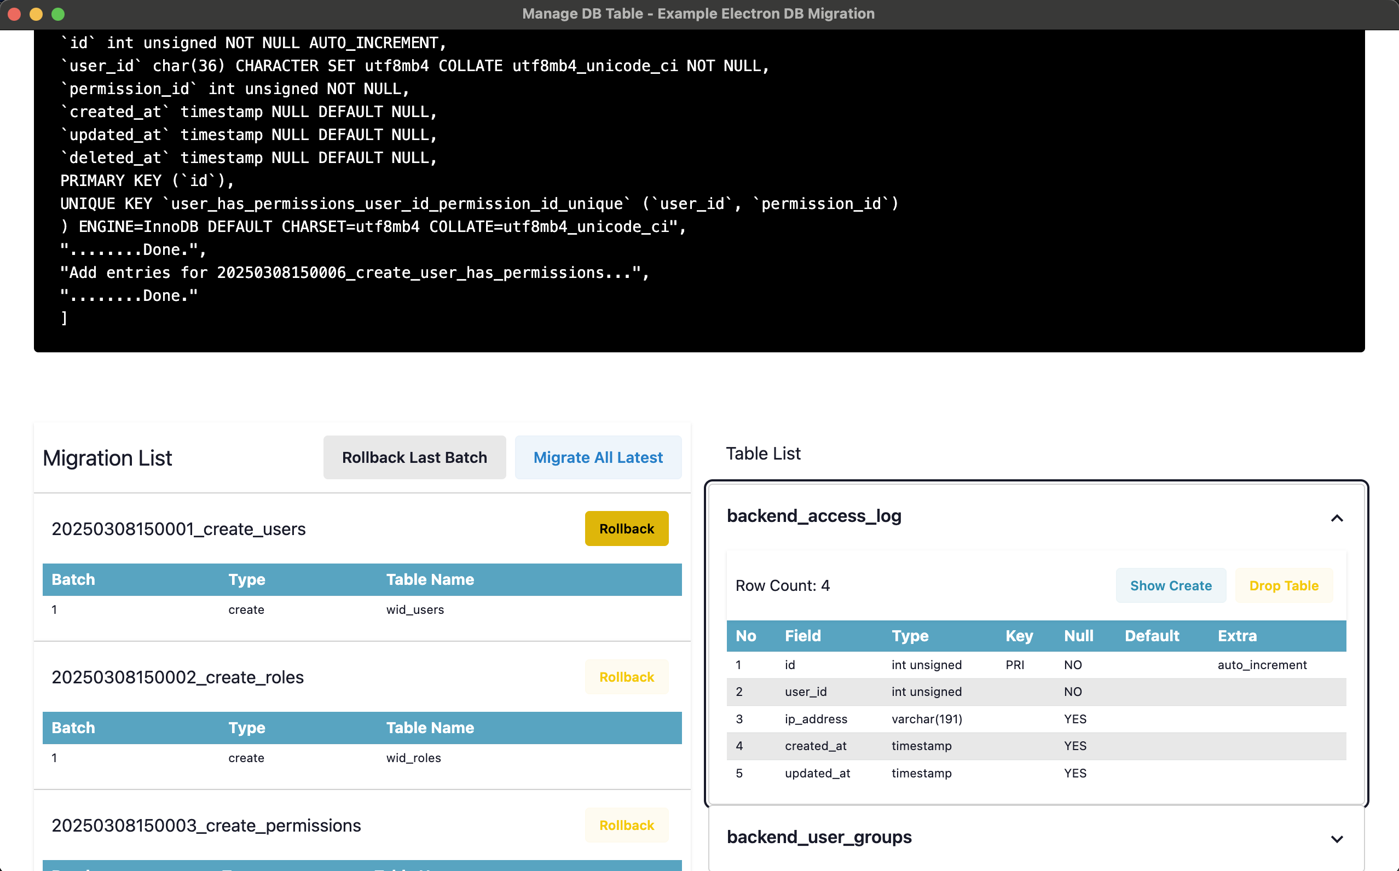The width and height of the screenshot is (1399, 871).
Task: Select the 20250308150002_create_roles migration name
Action: pos(177,677)
